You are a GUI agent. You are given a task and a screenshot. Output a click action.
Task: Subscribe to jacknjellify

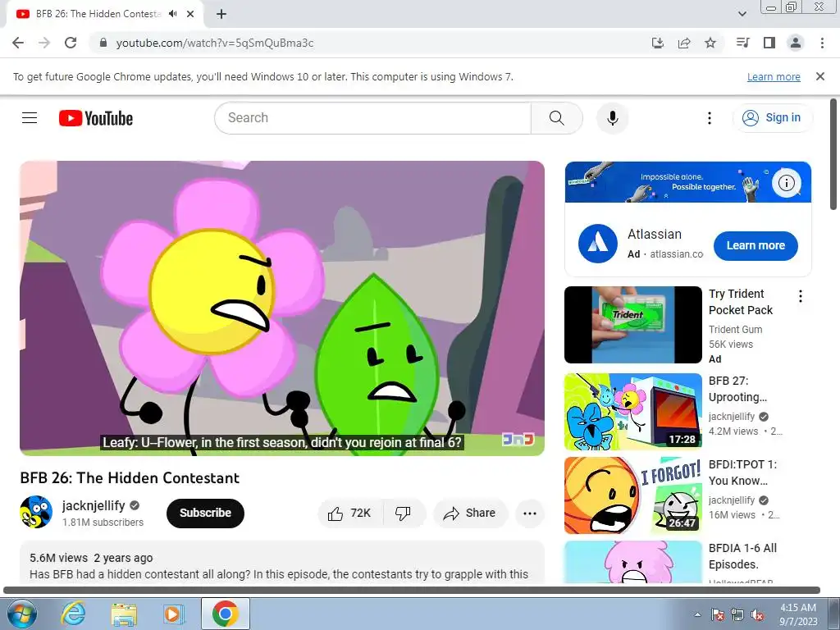[205, 513]
